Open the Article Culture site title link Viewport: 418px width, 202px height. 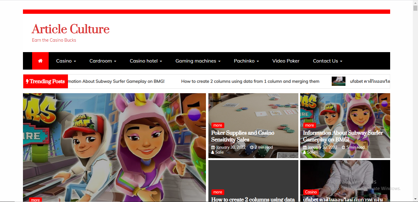click(71, 29)
